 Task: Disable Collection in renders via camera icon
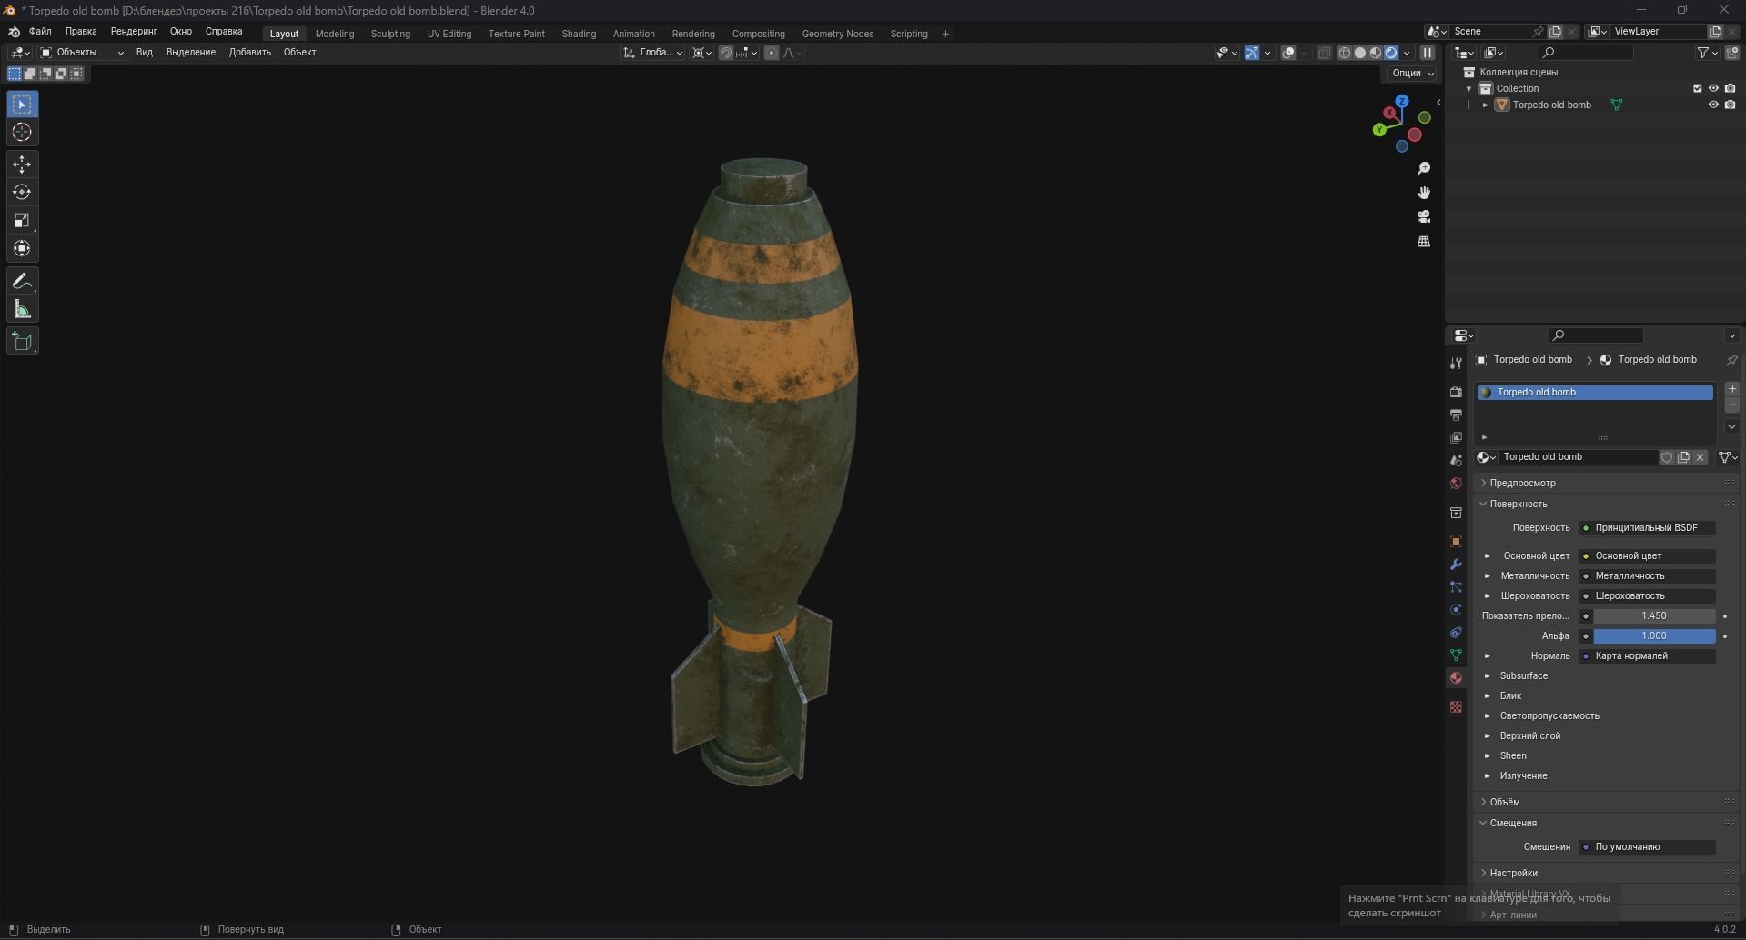[x=1730, y=88]
